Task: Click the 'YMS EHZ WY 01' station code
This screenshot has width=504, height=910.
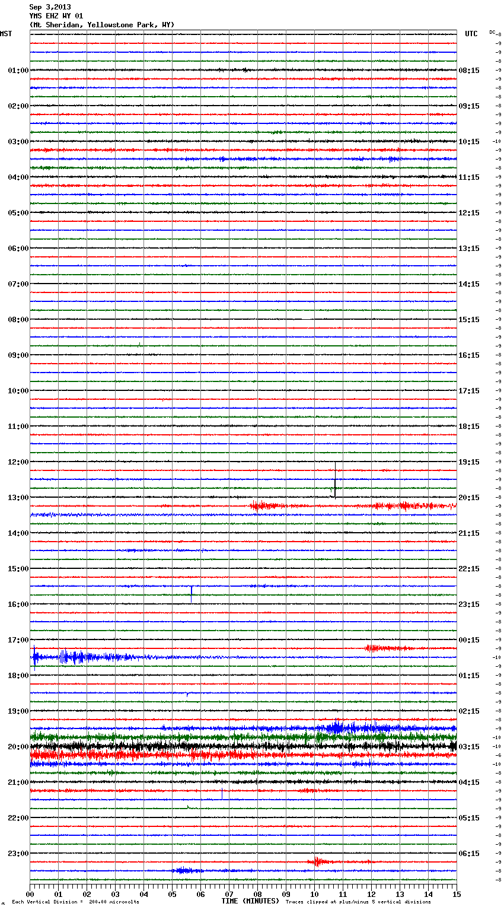Action: (x=56, y=16)
